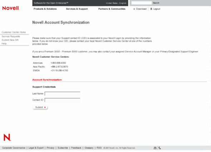Click the Feedback footer link

[x=76, y=148]
